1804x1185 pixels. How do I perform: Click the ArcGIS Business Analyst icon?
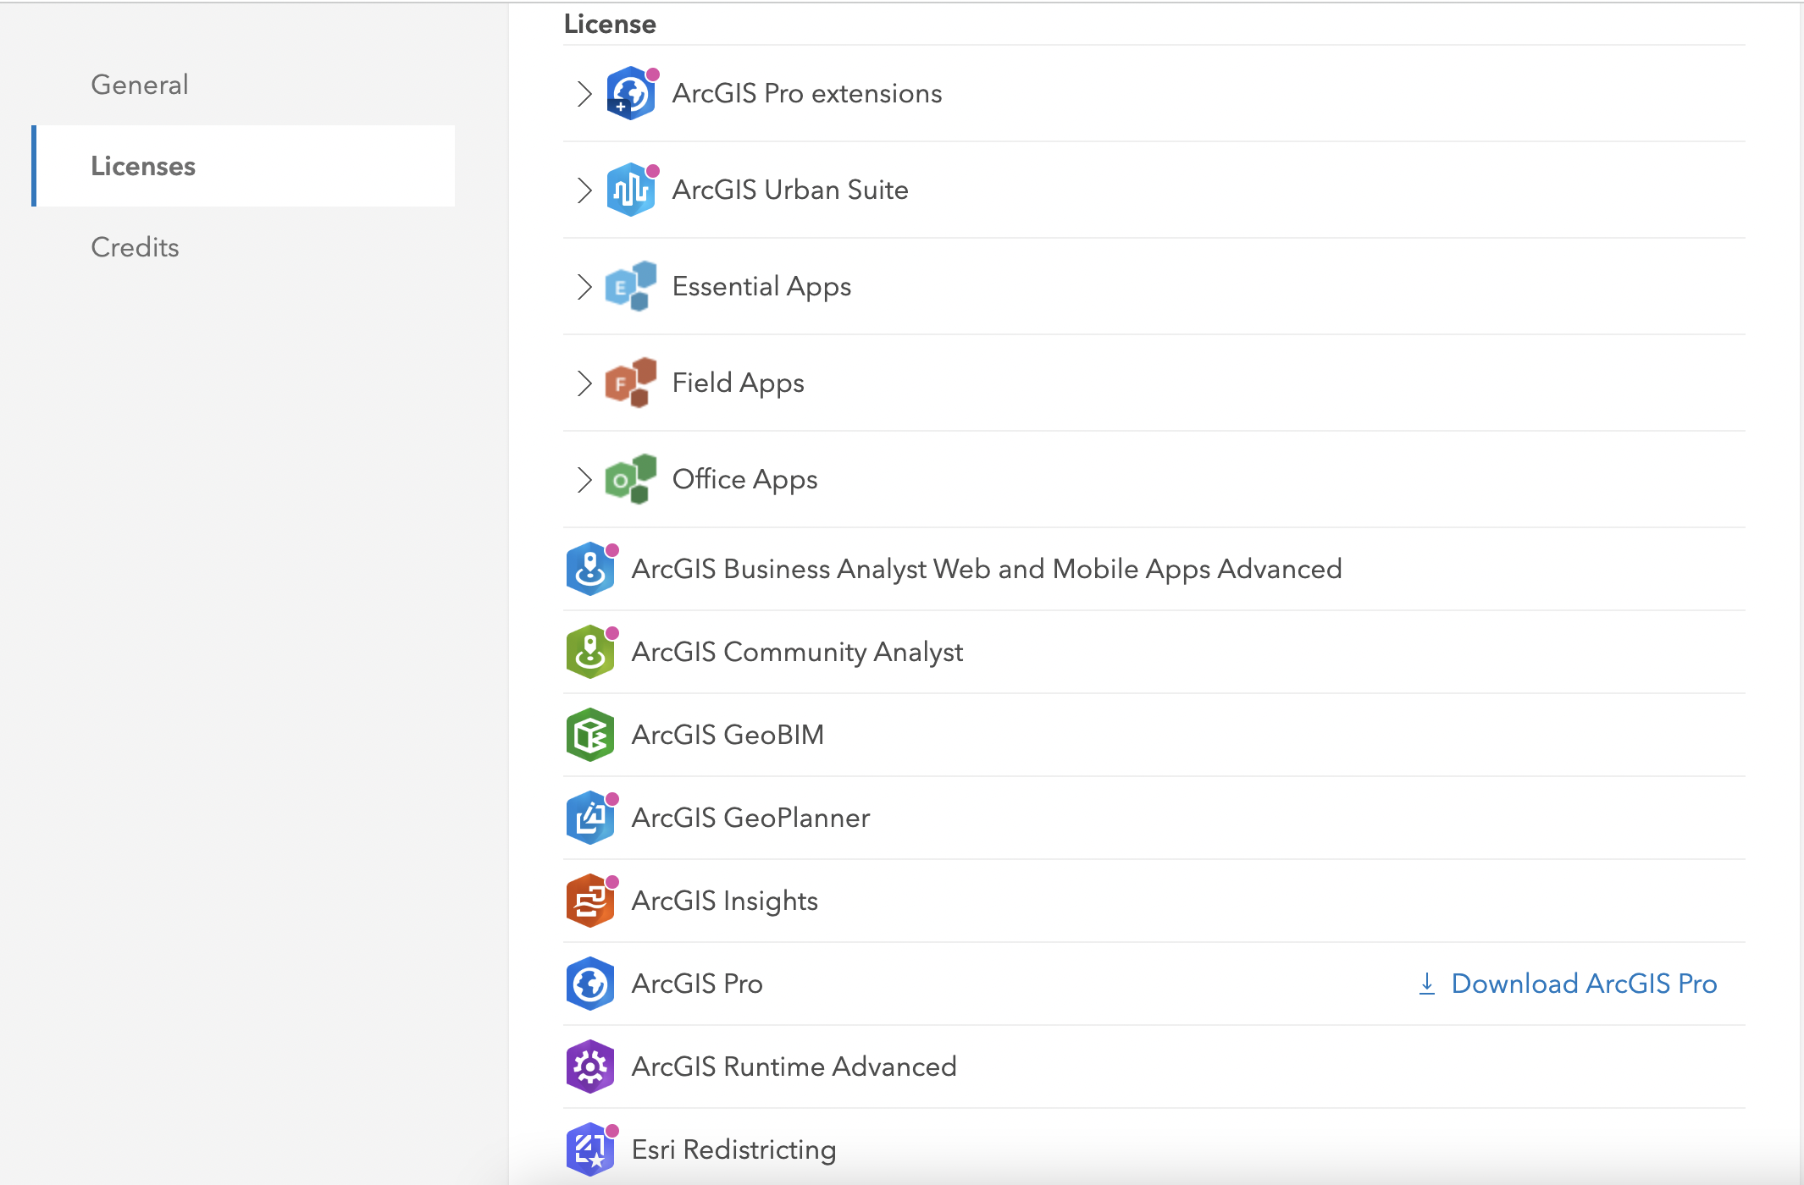591,569
